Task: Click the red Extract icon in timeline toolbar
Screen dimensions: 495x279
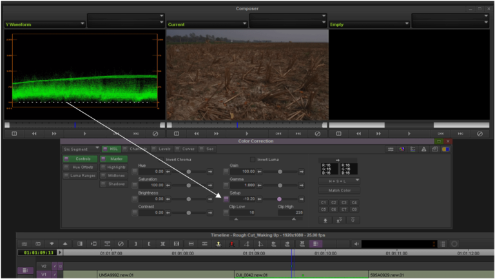Action: [x=232, y=244]
